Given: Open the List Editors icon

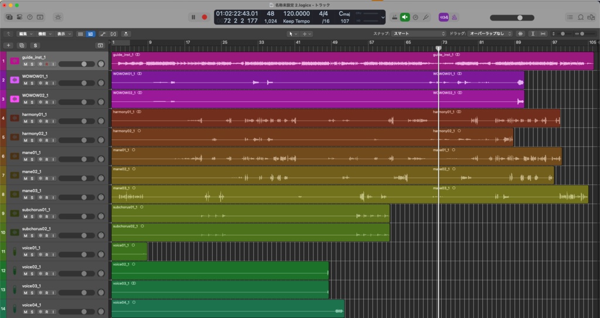Looking at the screenshot, I should pos(570,17).
